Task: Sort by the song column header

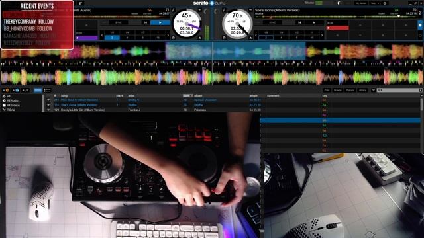Action: [64, 95]
